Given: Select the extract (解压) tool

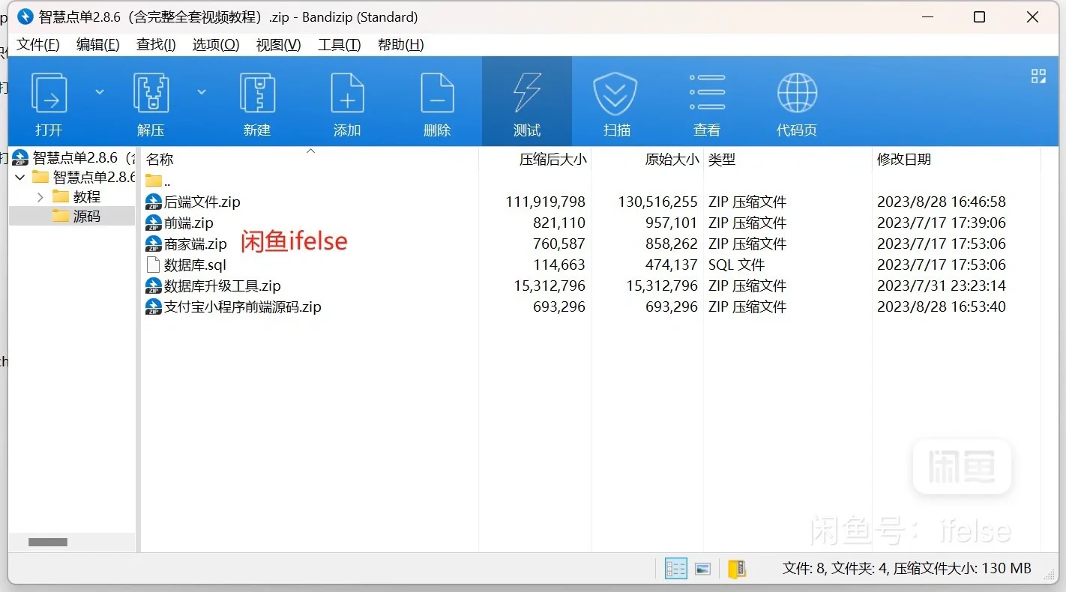Looking at the screenshot, I should [151, 101].
